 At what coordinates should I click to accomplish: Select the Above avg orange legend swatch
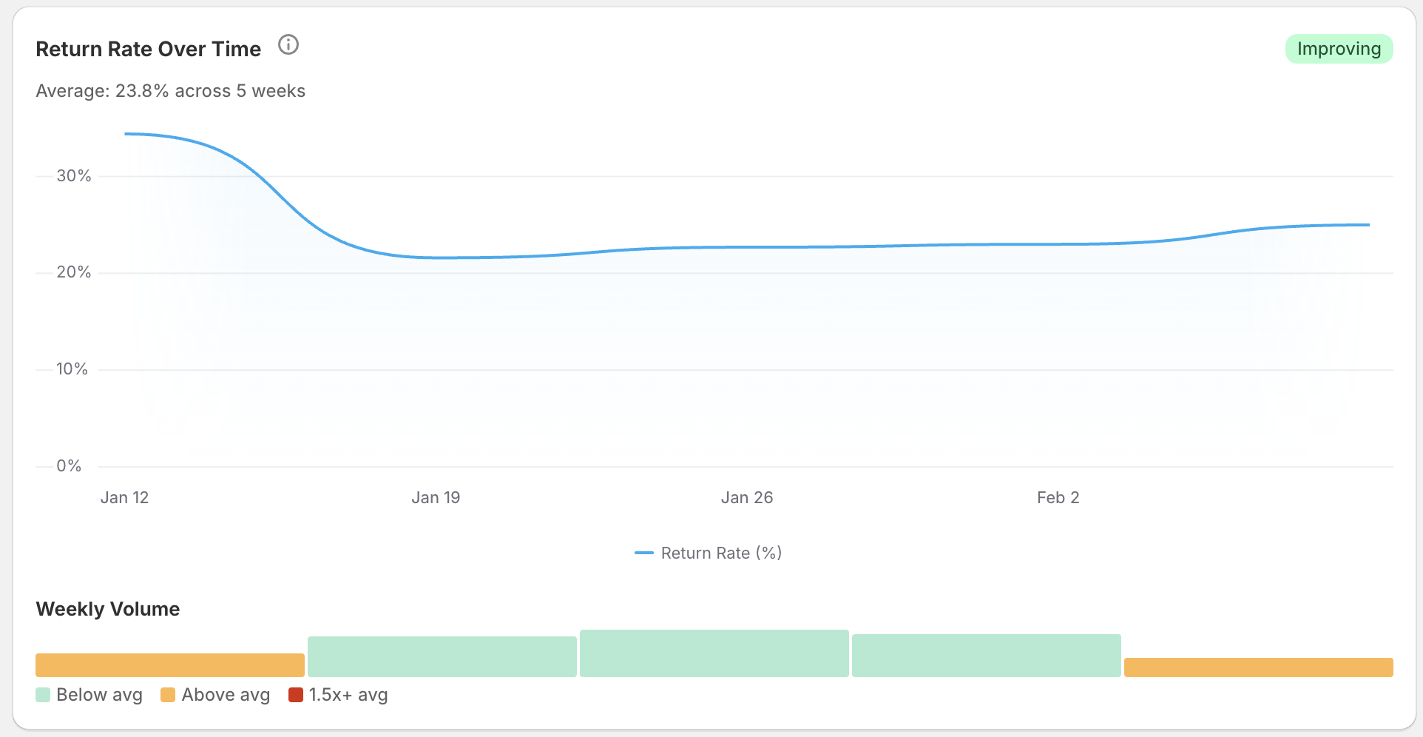168,695
